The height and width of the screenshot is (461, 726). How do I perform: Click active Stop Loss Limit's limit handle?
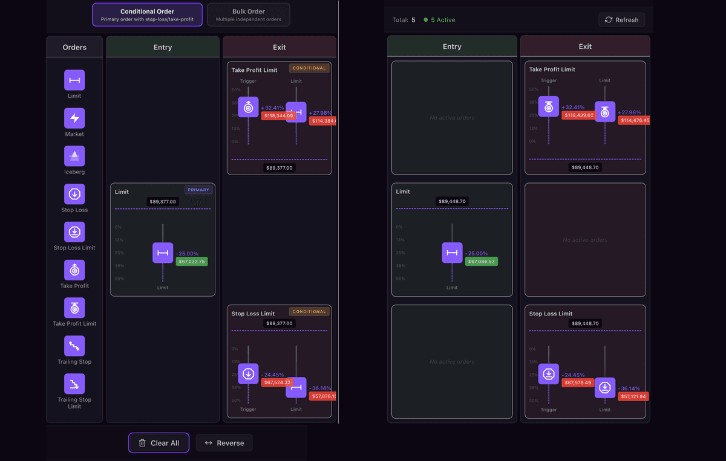click(604, 387)
